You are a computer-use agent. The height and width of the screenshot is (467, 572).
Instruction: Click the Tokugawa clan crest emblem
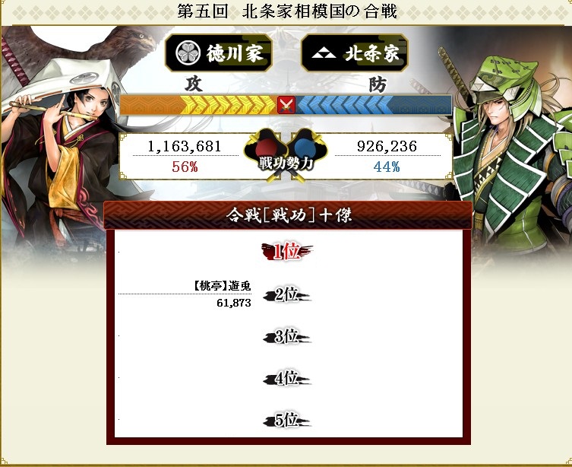click(188, 53)
